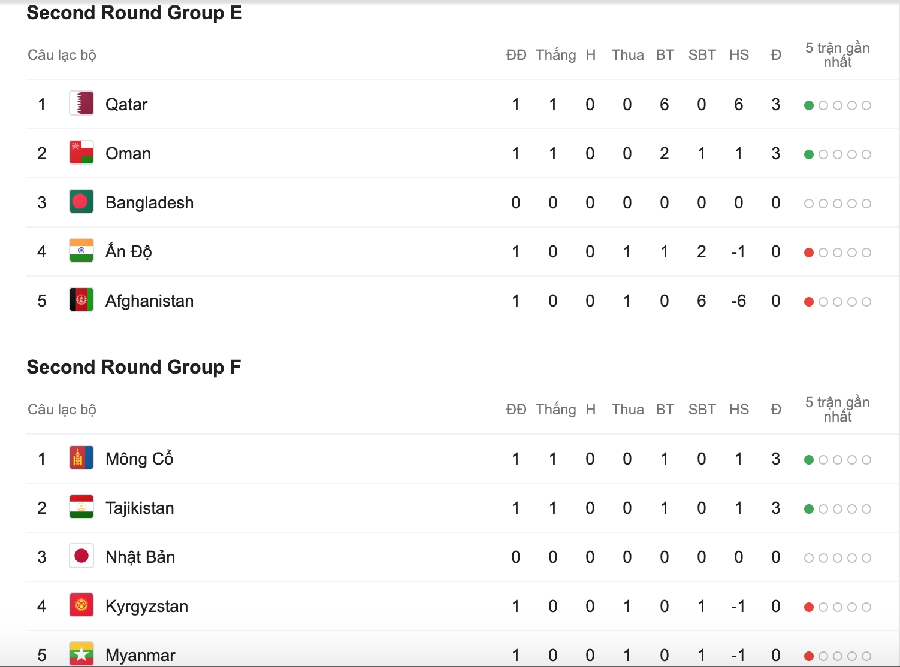This screenshot has height=667, width=900.
Task: Open the Tajikistan team link
Action: tap(140, 508)
